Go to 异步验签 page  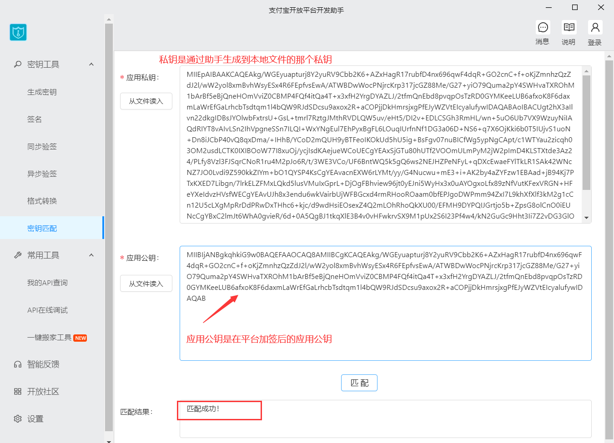(x=42, y=174)
